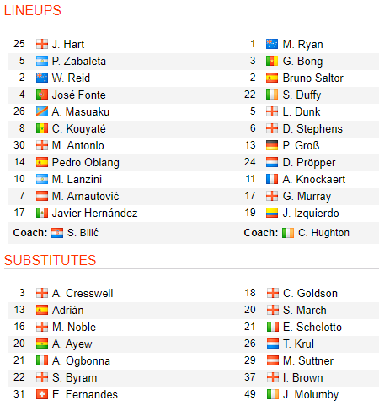Click the Australia flag next to M. Ryan

(x=272, y=44)
